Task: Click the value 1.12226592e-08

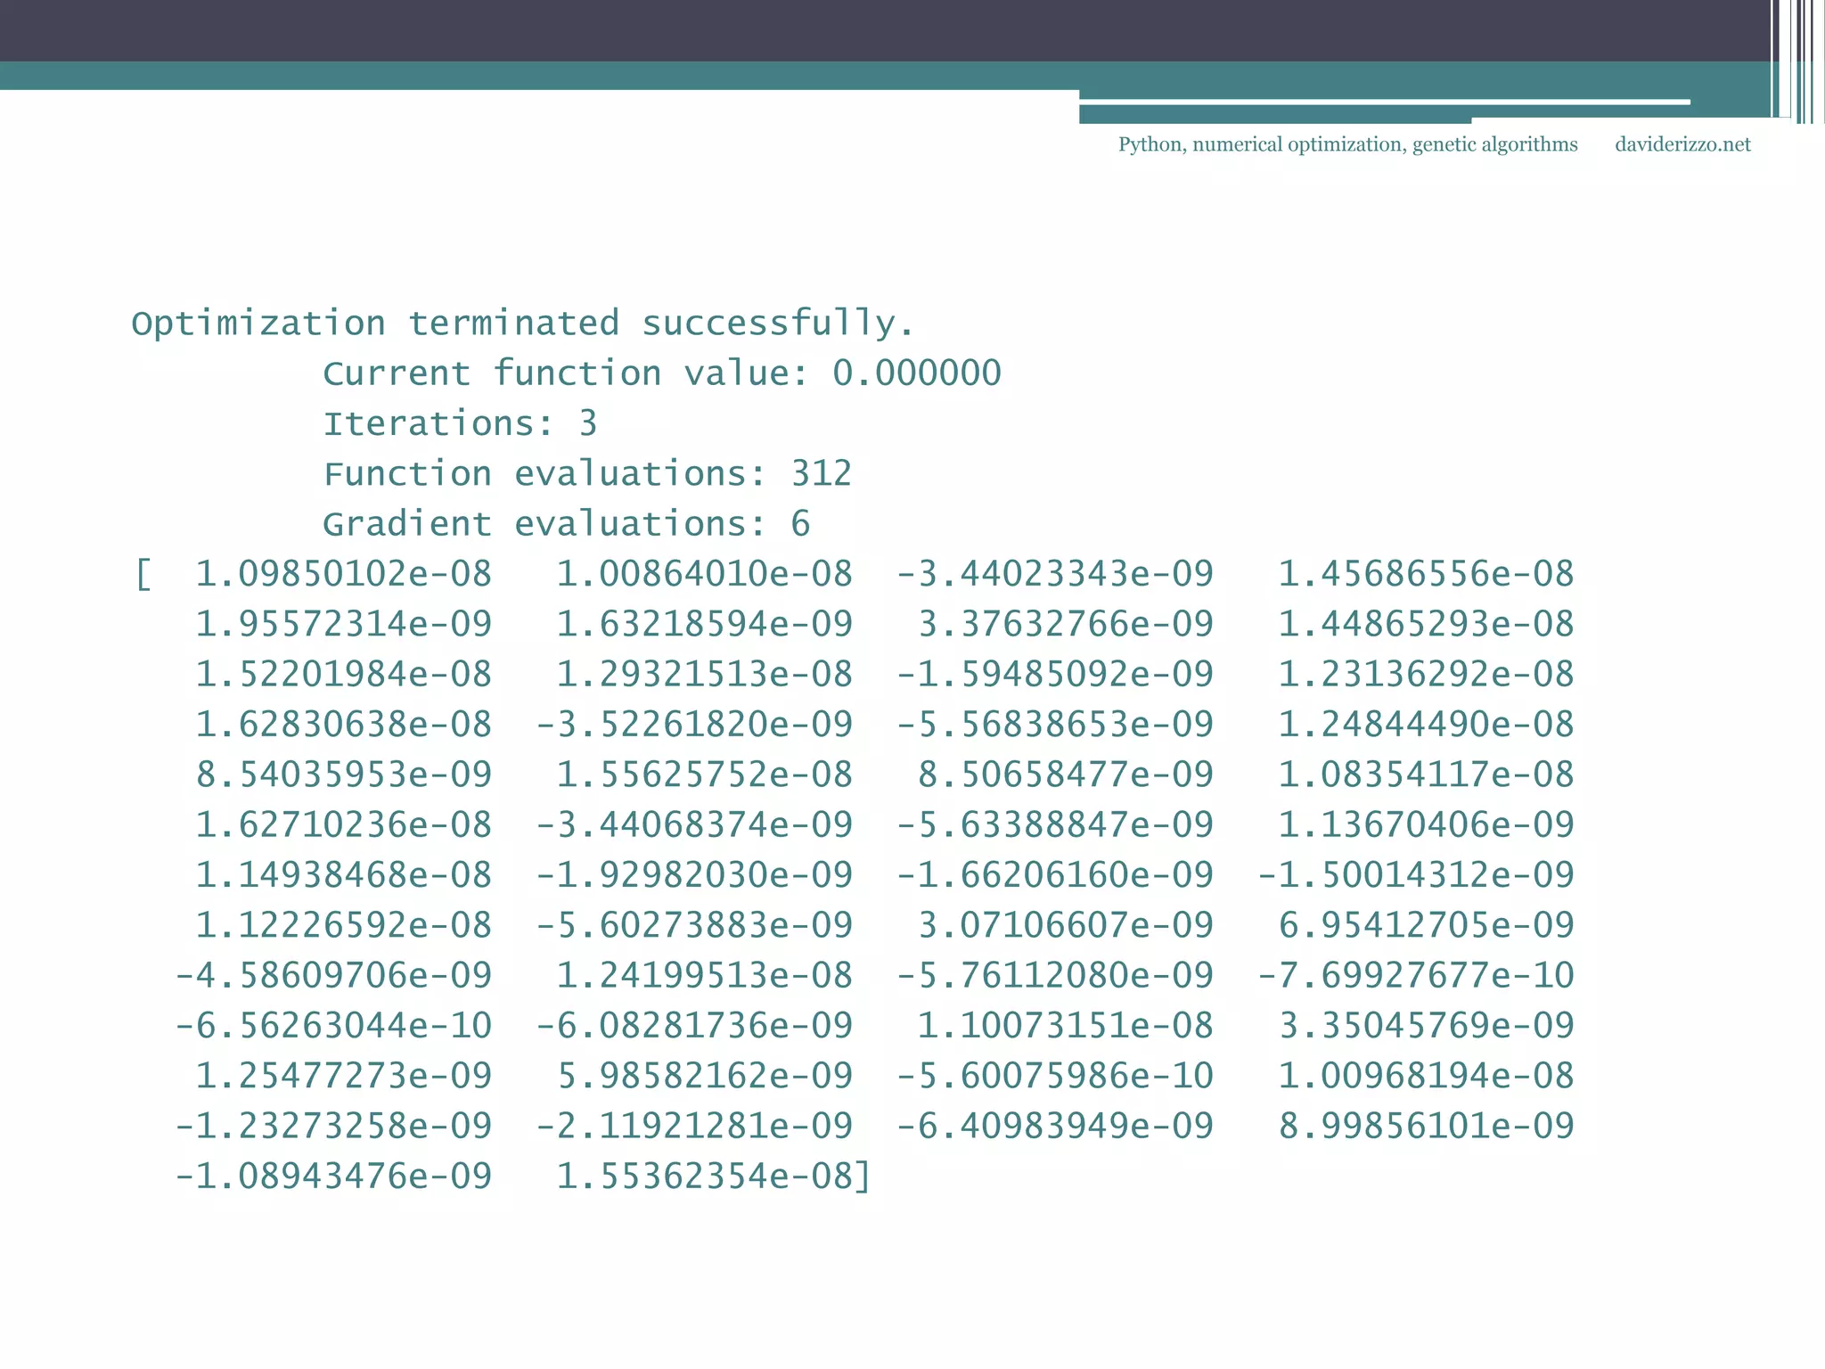Action: coord(344,925)
